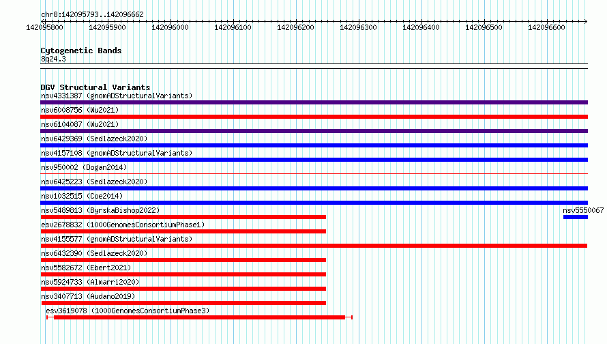Click the red bar under nsv5582672
Screen dimensions: 607x344
183,274
